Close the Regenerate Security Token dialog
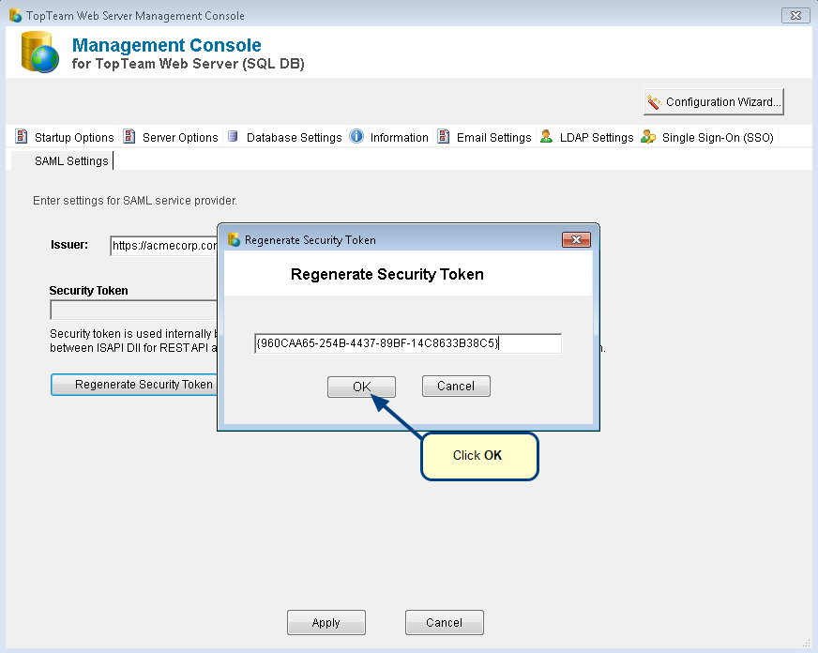This screenshot has height=653, width=818. pos(577,239)
